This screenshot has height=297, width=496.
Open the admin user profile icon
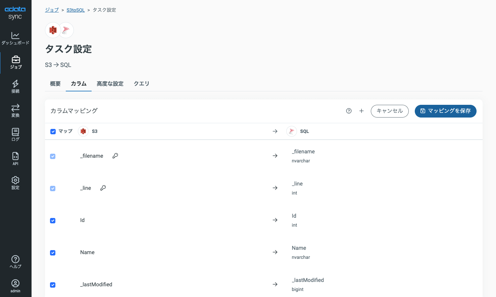click(x=15, y=286)
